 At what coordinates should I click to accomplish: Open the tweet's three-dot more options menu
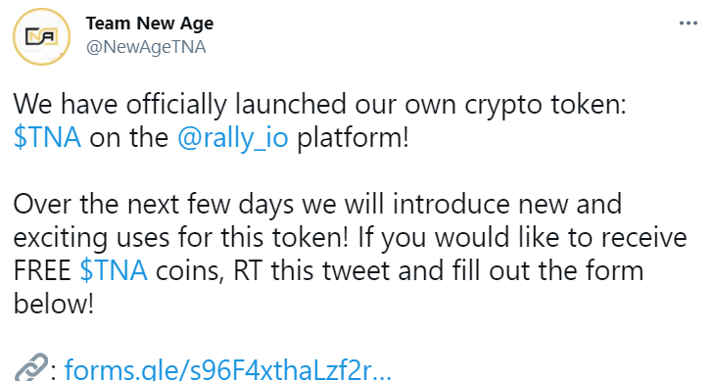[x=689, y=23]
